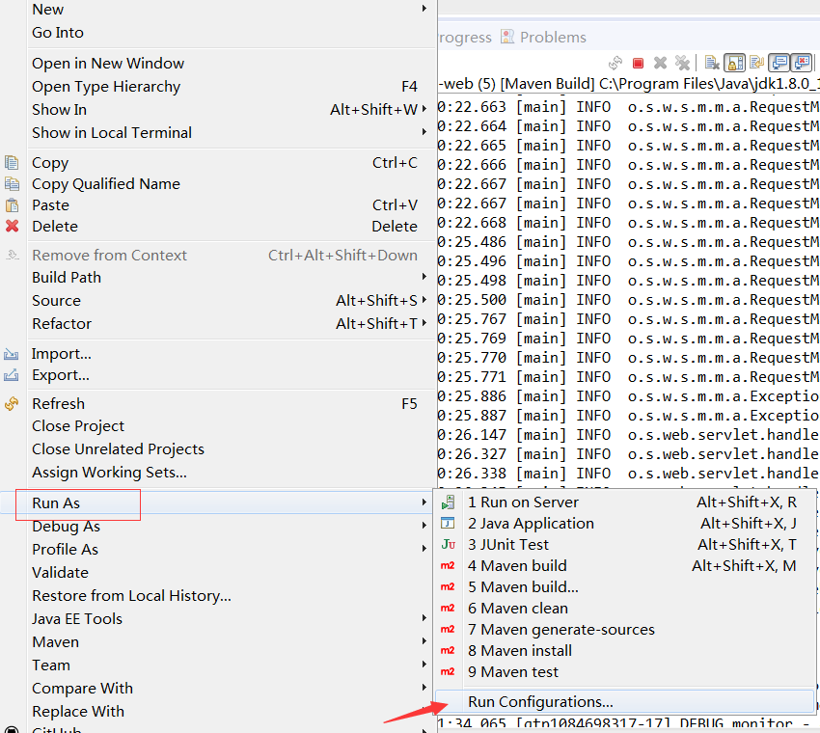The image size is (820, 733).
Task: Click the console line timestamped 0:26.147
Action: point(629,435)
